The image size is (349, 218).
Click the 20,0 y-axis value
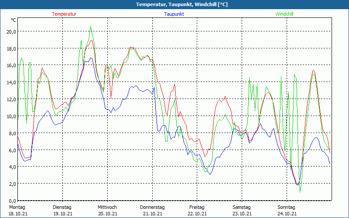click(x=11, y=31)
